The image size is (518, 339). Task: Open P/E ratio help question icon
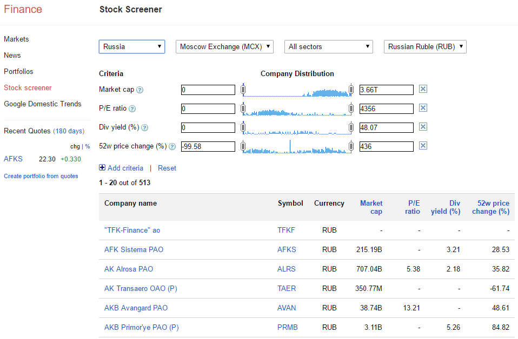(x=132, y=109)
